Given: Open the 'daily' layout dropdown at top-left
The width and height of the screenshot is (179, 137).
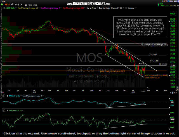Looking at the screenshot, I should coord(4,1).
